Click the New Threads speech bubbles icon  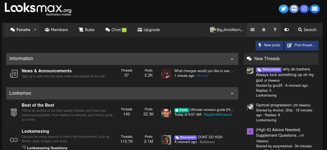(249, 59)
